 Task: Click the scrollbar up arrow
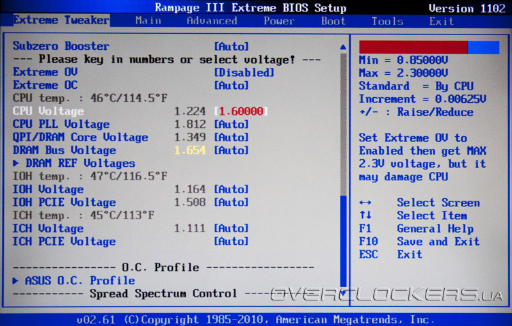343,47
